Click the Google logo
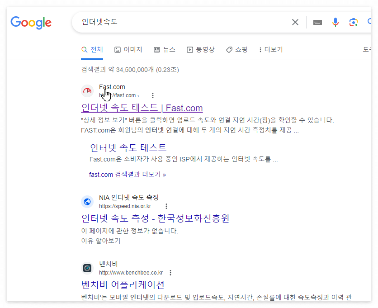 [x=30, y=23]
